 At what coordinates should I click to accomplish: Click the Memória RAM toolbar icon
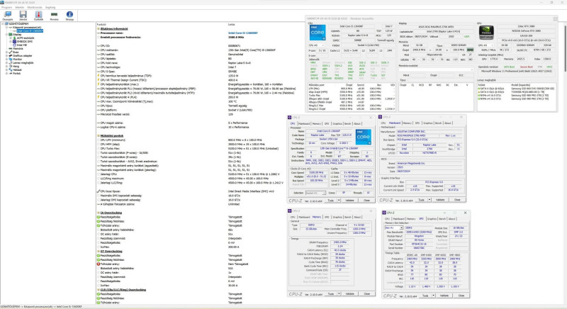(54, 14)
